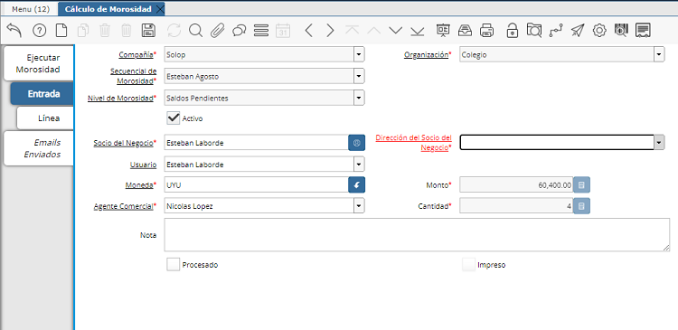
Task: Open the Cantidad calculator button
Action: pyautogui.click(x=581, y=206)
